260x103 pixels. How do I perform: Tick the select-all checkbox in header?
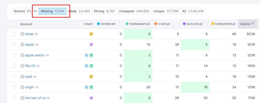coord(14,24)
